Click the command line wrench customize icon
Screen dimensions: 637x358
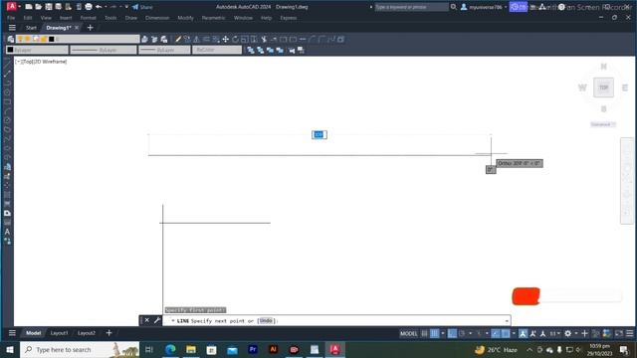157,320
